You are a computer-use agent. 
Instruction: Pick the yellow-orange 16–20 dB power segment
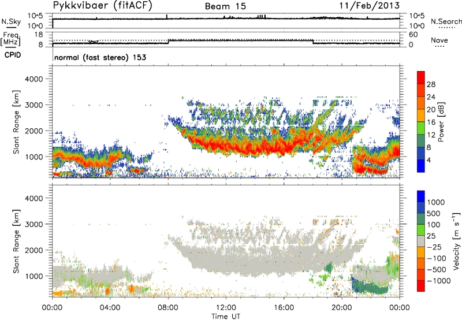tap(421, 116)
